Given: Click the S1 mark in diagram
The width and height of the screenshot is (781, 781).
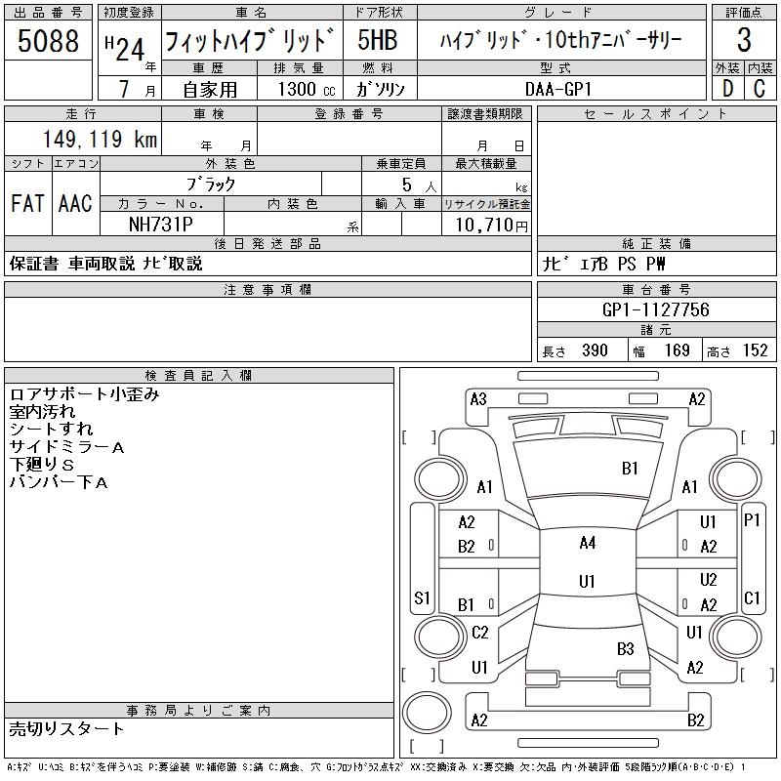Looking at the screenshot, I should click(422, 597).
